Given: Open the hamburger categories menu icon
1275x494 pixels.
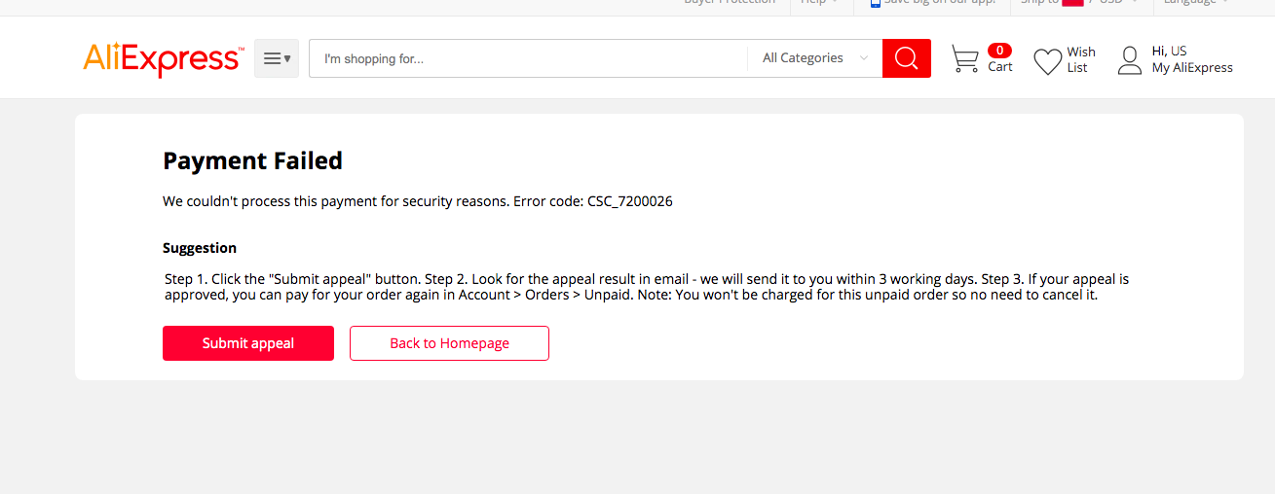Looking at the screenshot, I should [x=277, y=58].
